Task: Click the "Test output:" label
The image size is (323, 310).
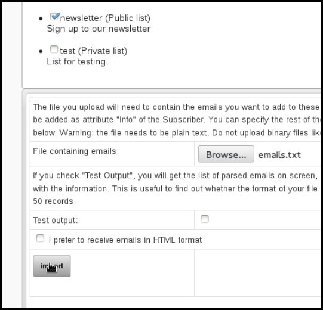Action: pyautogui.click(x=56, y=221)
